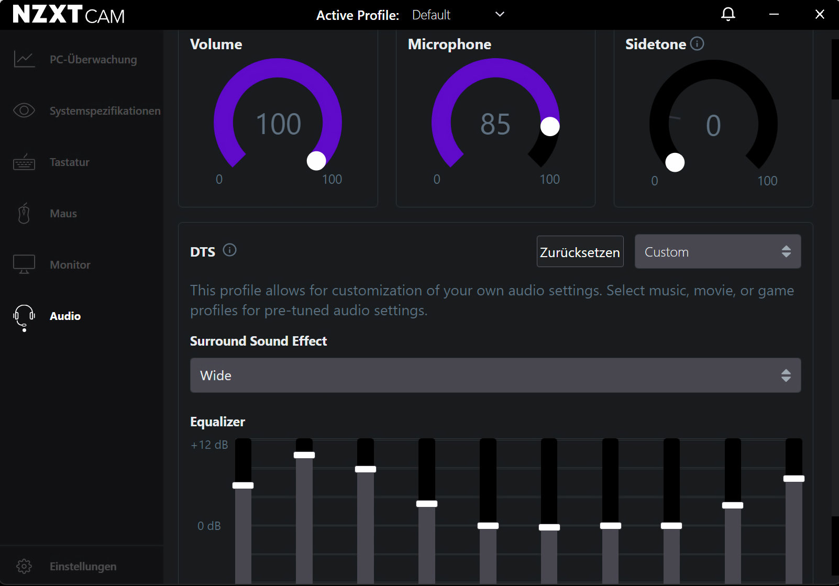
Task: Open Einstellungen label in sidebar
Action: click(83, 566)
